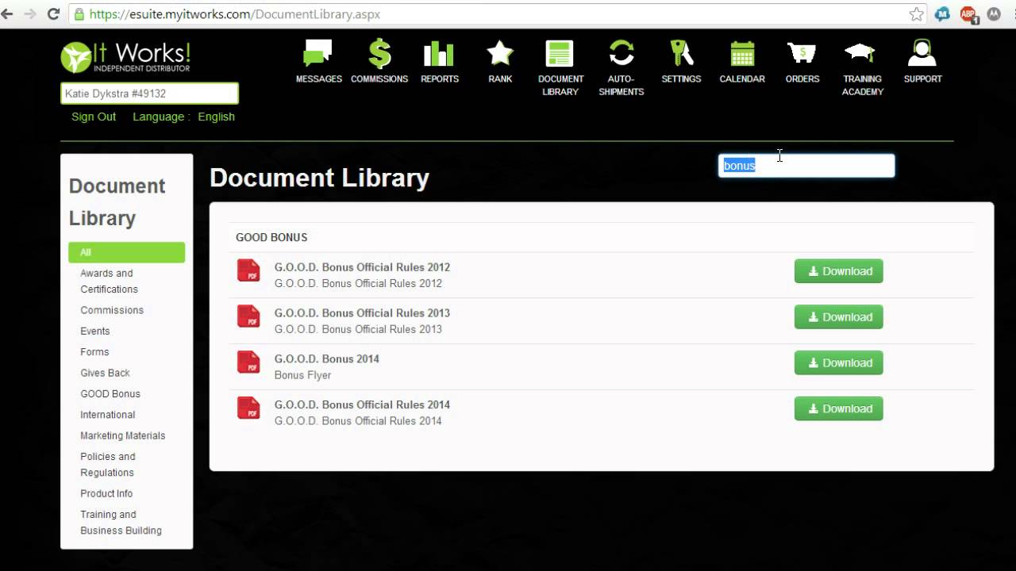The image size is (1016, 571).
Task: Click the Bonus Flyer description text
Action: [x=302, y=375]
